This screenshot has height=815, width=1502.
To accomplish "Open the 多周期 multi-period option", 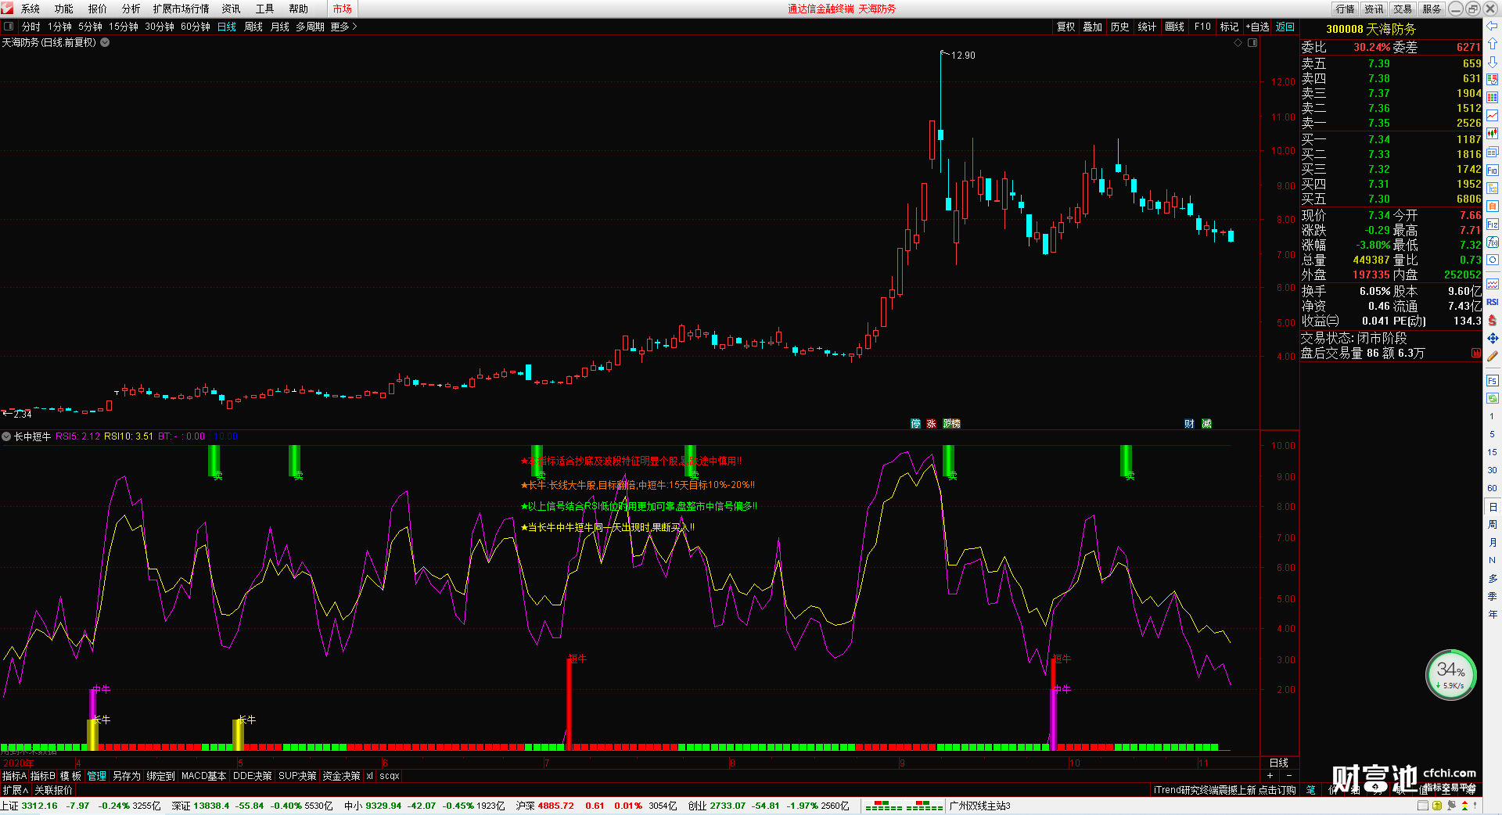I will (x=310, y=27).
